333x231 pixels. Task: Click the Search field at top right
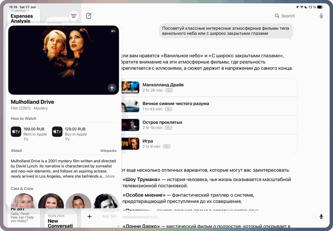tap(299, 16)
